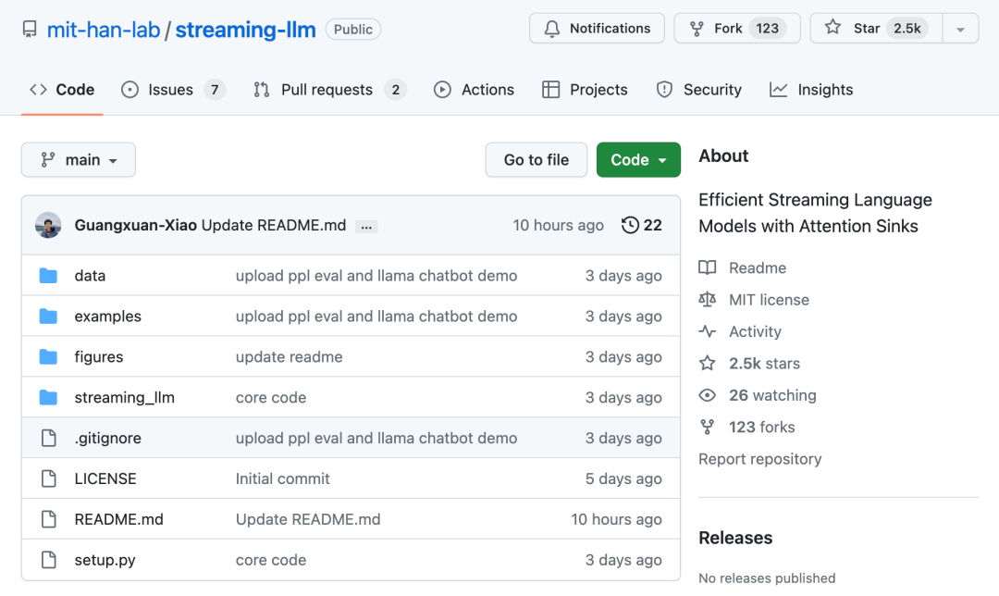Click the Security shield icon

665,90
